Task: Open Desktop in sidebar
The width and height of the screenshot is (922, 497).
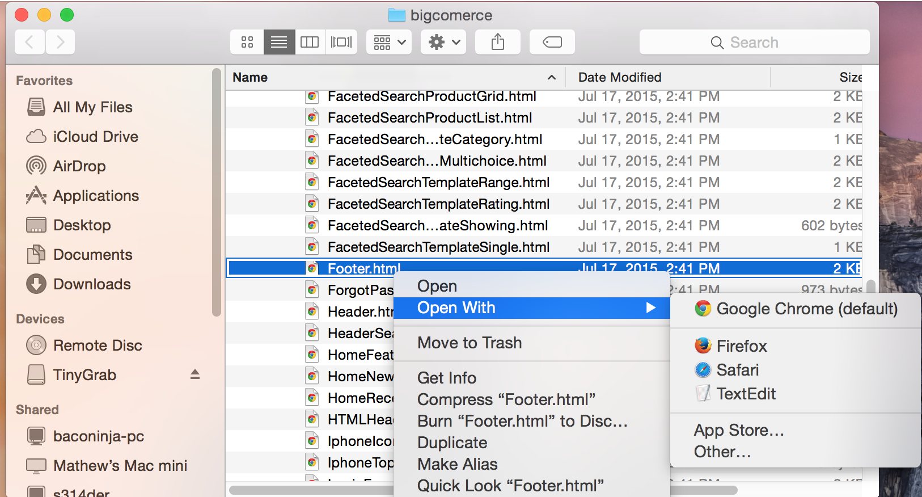Action: 69,225
